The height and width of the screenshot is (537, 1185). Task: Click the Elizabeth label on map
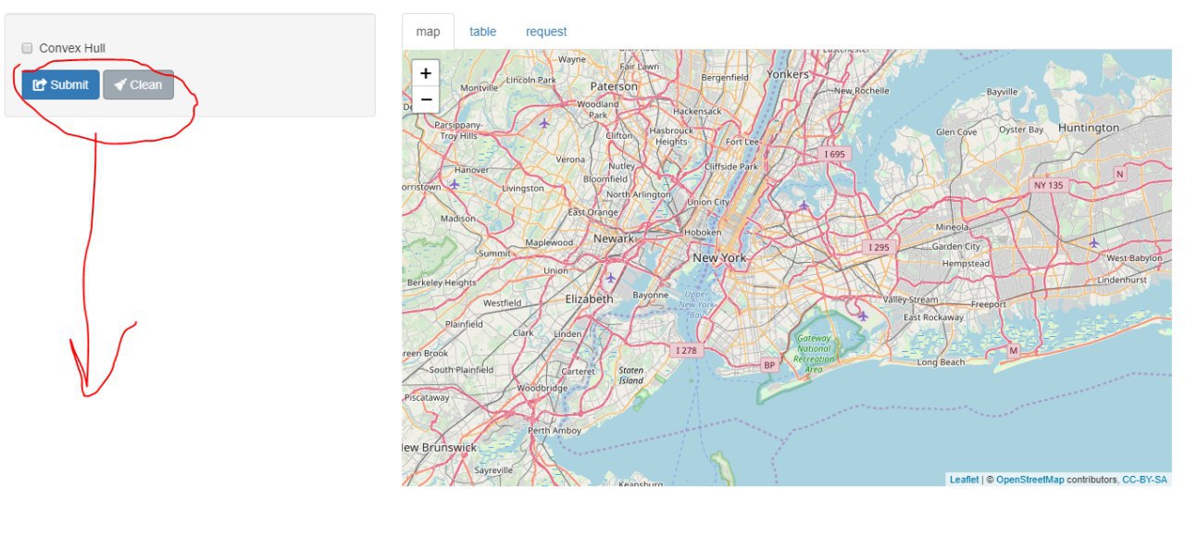coord(589,299)
